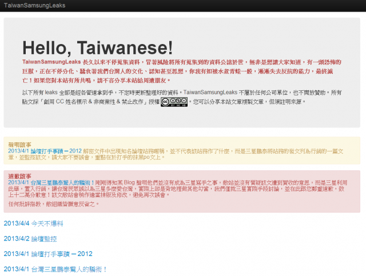Image resolution: width=366 pixels, height=276 pixels.
Task: Click the 道歉啟事 notice title
Action: 19,176
